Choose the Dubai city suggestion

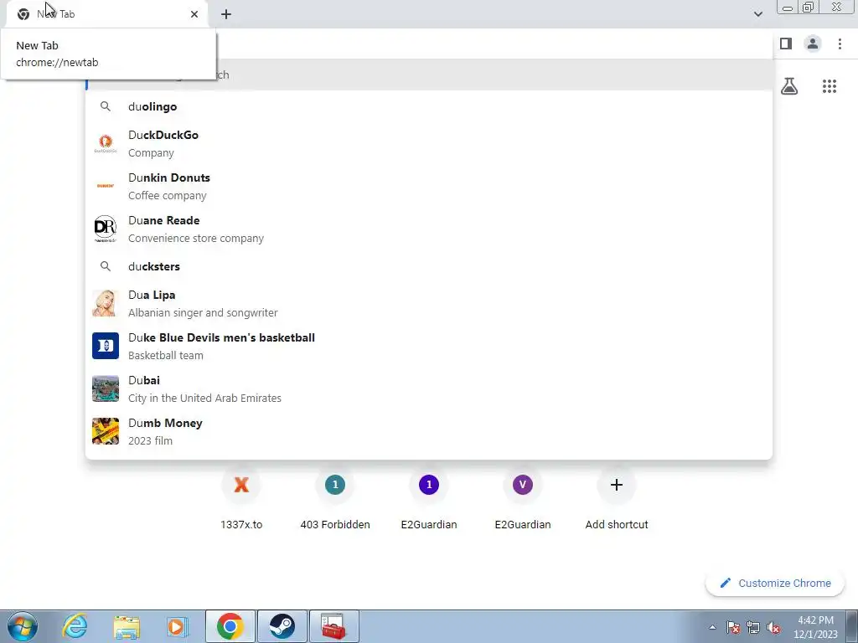coord(429,388)
